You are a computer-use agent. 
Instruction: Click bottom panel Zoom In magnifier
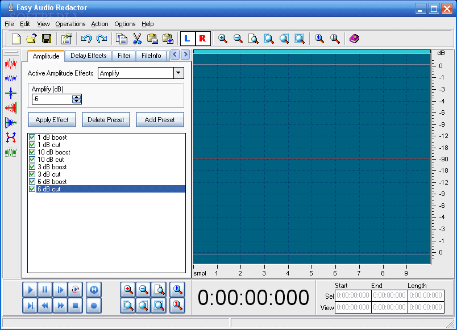click(x=128, y=290)
